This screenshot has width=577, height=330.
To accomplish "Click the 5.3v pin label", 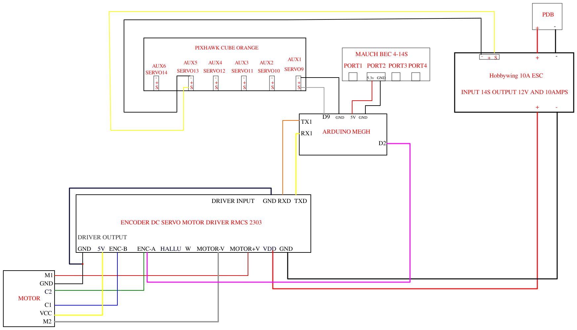I will click(x=370, y=78).
